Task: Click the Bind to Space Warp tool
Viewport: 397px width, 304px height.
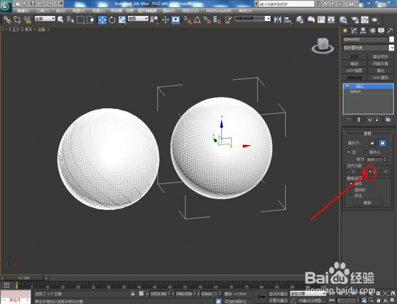Action: tap(27, 19)
